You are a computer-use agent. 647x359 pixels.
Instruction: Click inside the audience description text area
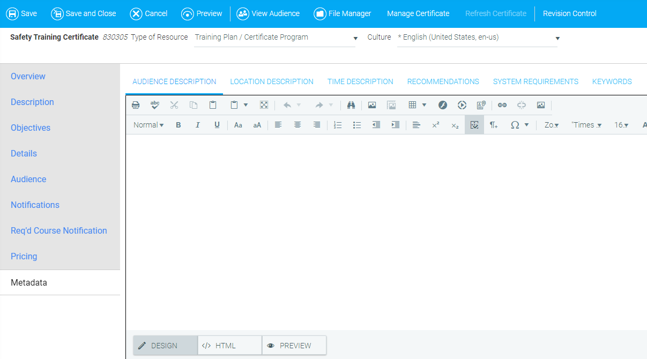coord(386,230)
